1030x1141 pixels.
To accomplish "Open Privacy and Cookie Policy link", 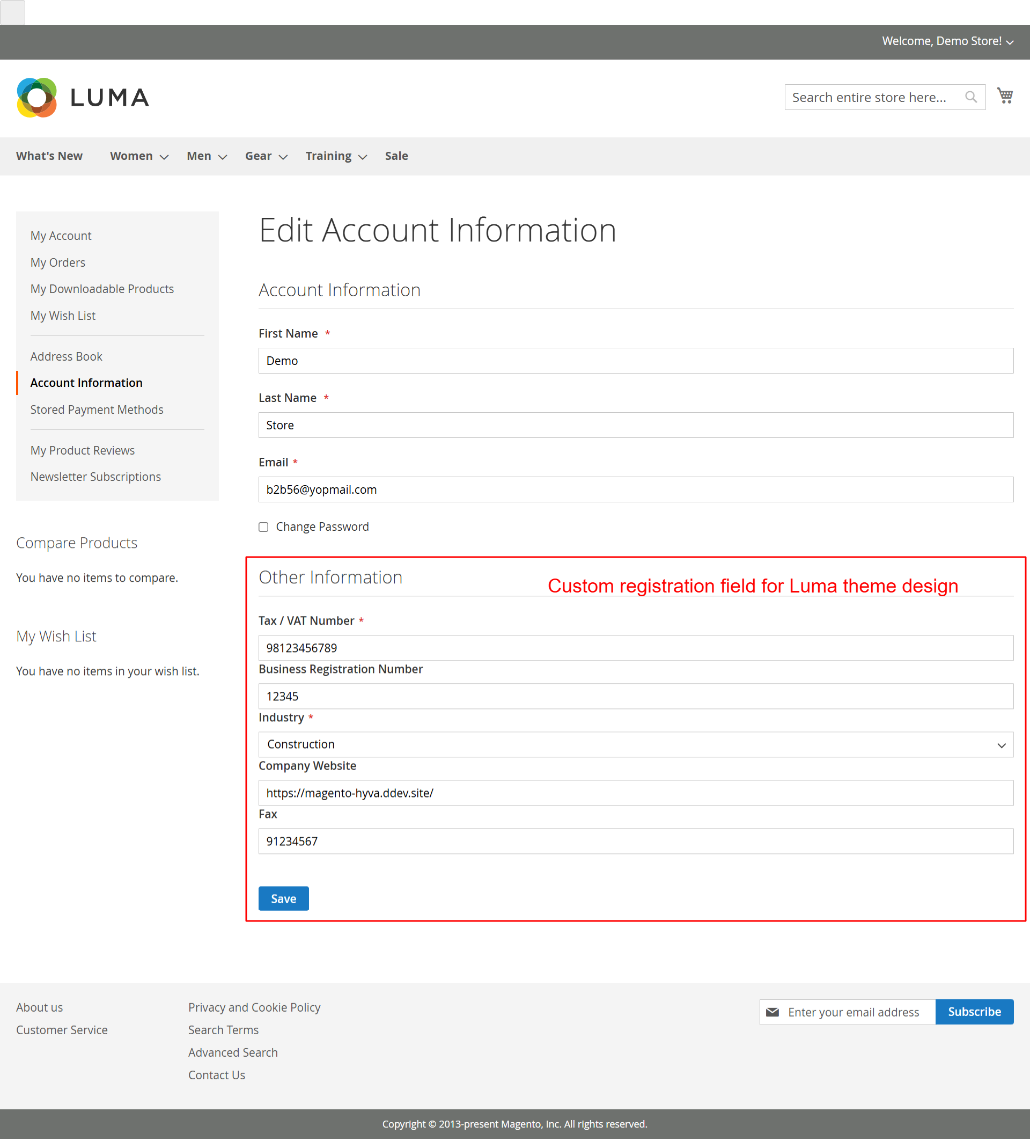I will 254,1007.
